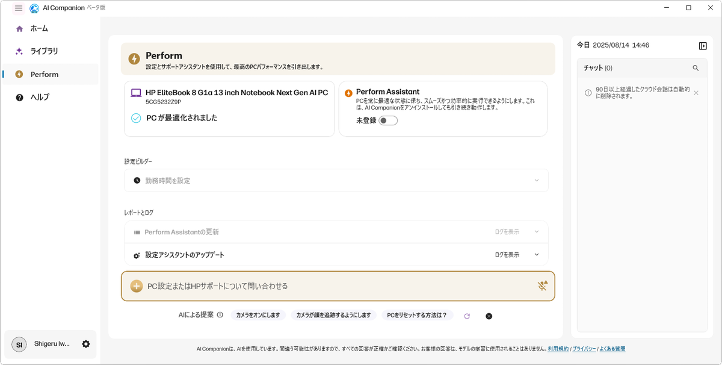Click the チャット (0) heading
This screenshot has height=365, width=722.
pos(597,68)
